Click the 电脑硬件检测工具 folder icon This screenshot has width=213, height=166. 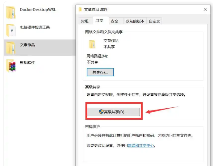point(11,30)
